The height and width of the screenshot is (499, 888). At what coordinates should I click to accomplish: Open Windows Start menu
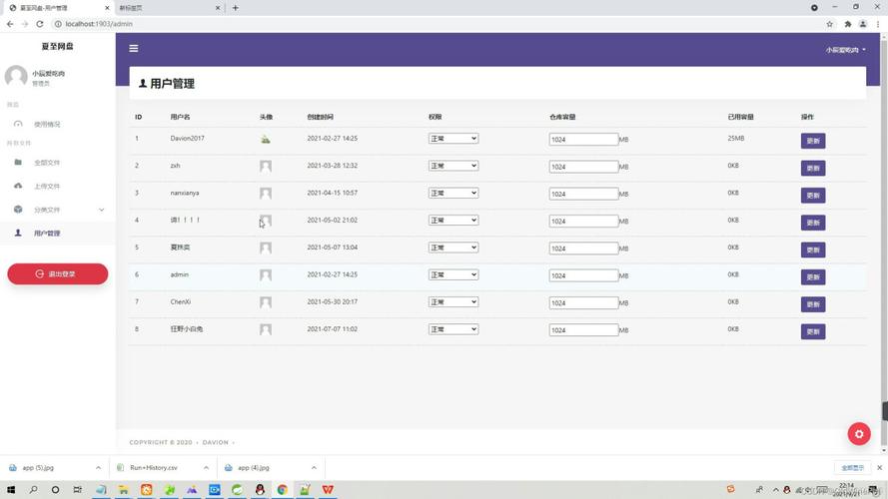(x=11, y=489)
